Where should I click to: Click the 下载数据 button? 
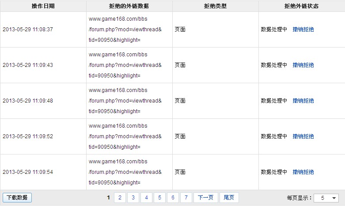coord(17,198)
